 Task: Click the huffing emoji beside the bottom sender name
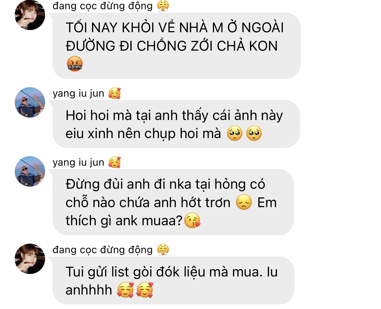tap(163, 250)
